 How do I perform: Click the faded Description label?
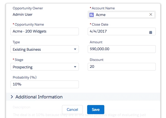pos(22,107)
